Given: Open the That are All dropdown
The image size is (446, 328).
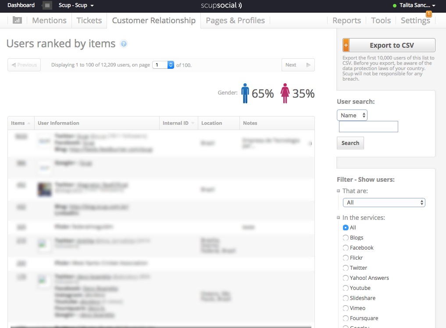Looking at the screenshot, I should point(384,202).
